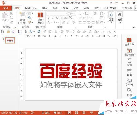
Task: Click 幻灯片 in the side panel
Action: tap(129, 82)
